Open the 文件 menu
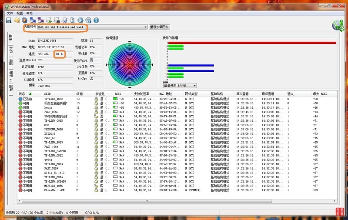The height and width of the screenshot is (220, 348). (x=10, y=13)
